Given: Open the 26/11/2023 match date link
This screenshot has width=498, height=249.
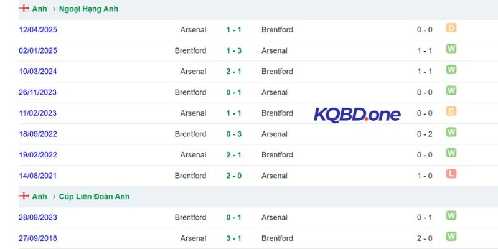Looking at the screenshot, I should [x=37, y=92].
